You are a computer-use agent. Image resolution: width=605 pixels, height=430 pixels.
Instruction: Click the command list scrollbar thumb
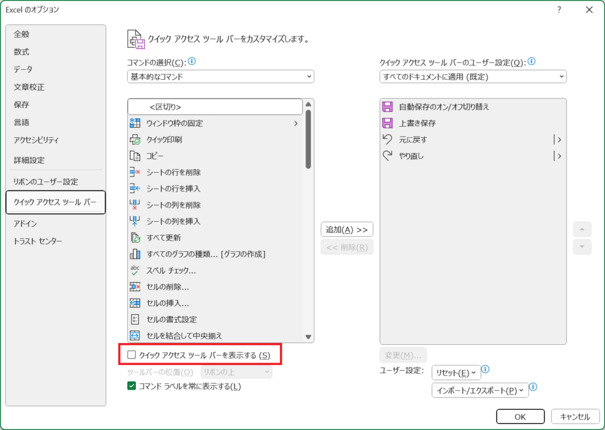(308, 140)
